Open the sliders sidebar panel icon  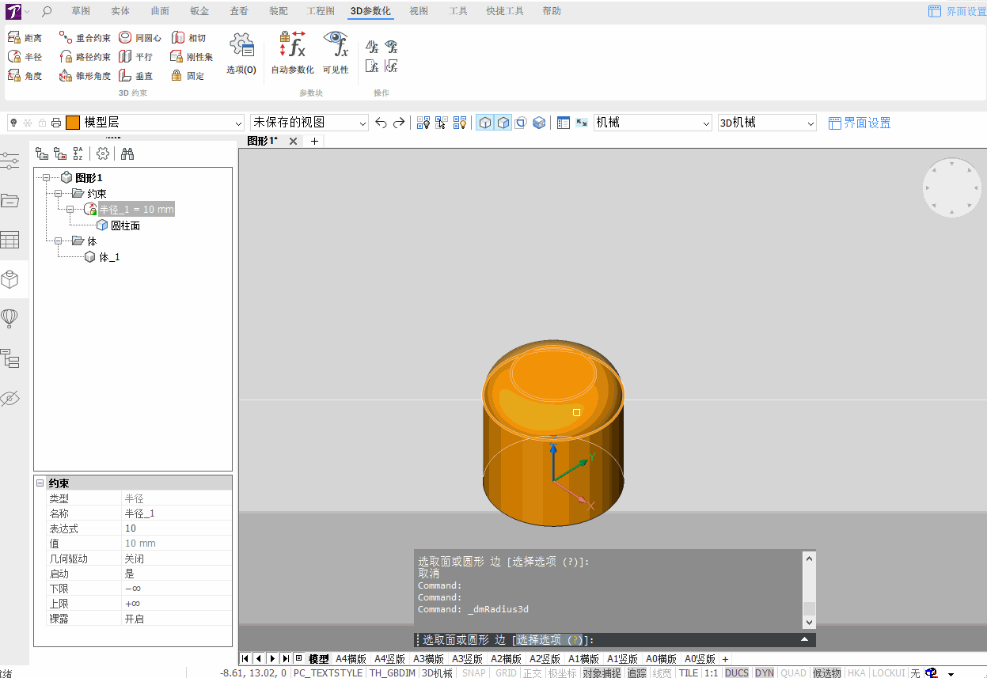(9, 161)
